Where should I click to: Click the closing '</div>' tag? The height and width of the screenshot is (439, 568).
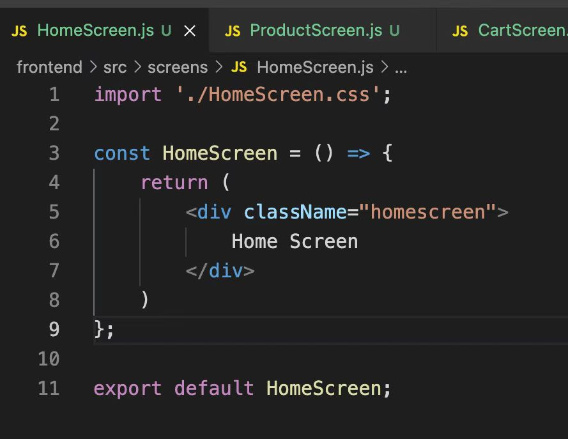[x=220, y=270]
